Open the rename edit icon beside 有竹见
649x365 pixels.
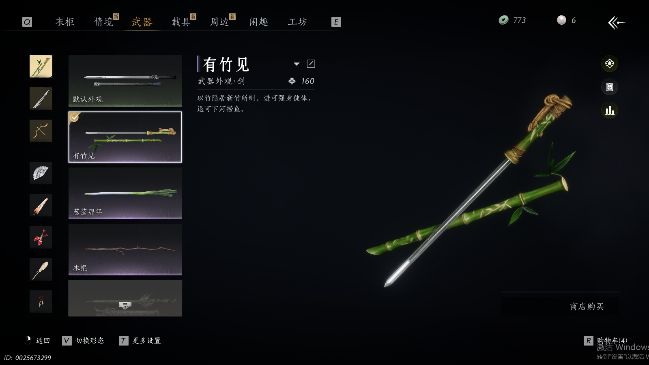coord(311,64)
